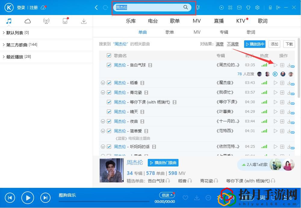Click the 播放选中 button
Image resolution: width=301 pixels, height=208 pixels.
[255, 44]
